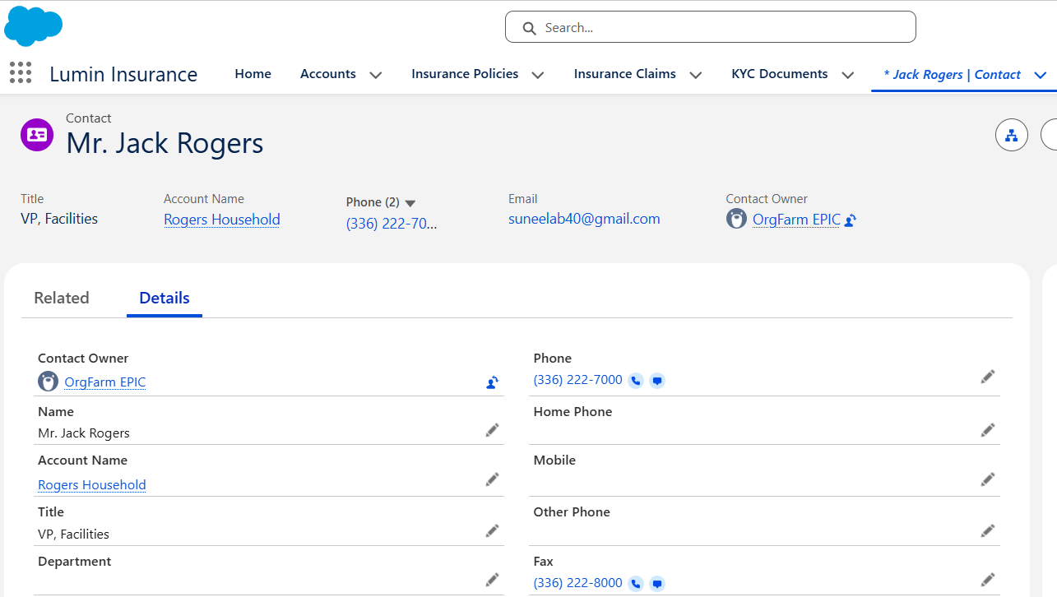Open the KYC Documents navigation tab
The height and width of the screenshot is (597, 1057).
click(x=780, y=74)
